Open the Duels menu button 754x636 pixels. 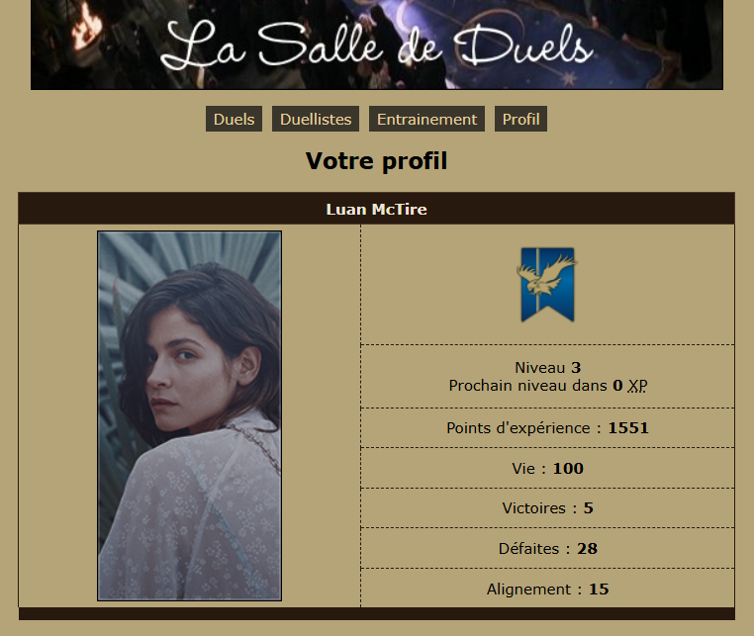pyautogui.click(x=234, y=119)
